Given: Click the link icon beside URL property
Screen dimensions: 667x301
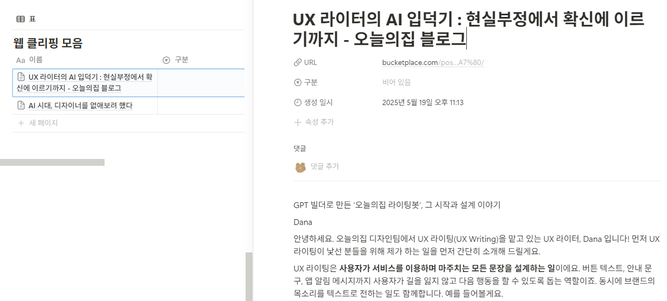Looking at the screenshot, I should coord(298,62).
